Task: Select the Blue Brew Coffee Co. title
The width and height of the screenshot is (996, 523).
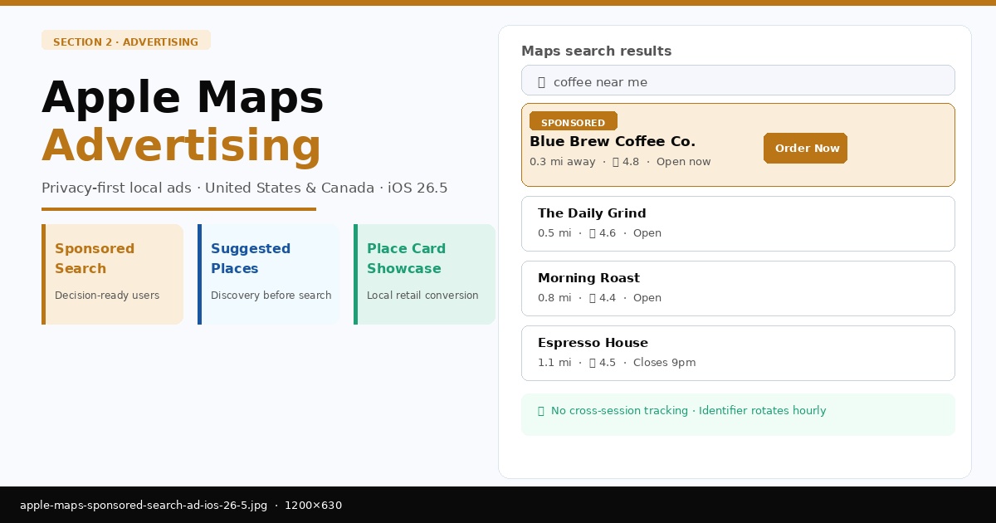Action: (x=613, y=141)
